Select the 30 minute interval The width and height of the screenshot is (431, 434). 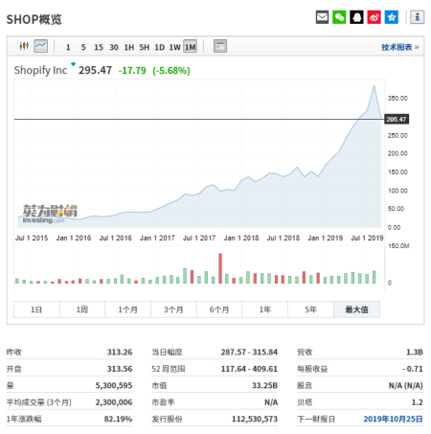114,47
